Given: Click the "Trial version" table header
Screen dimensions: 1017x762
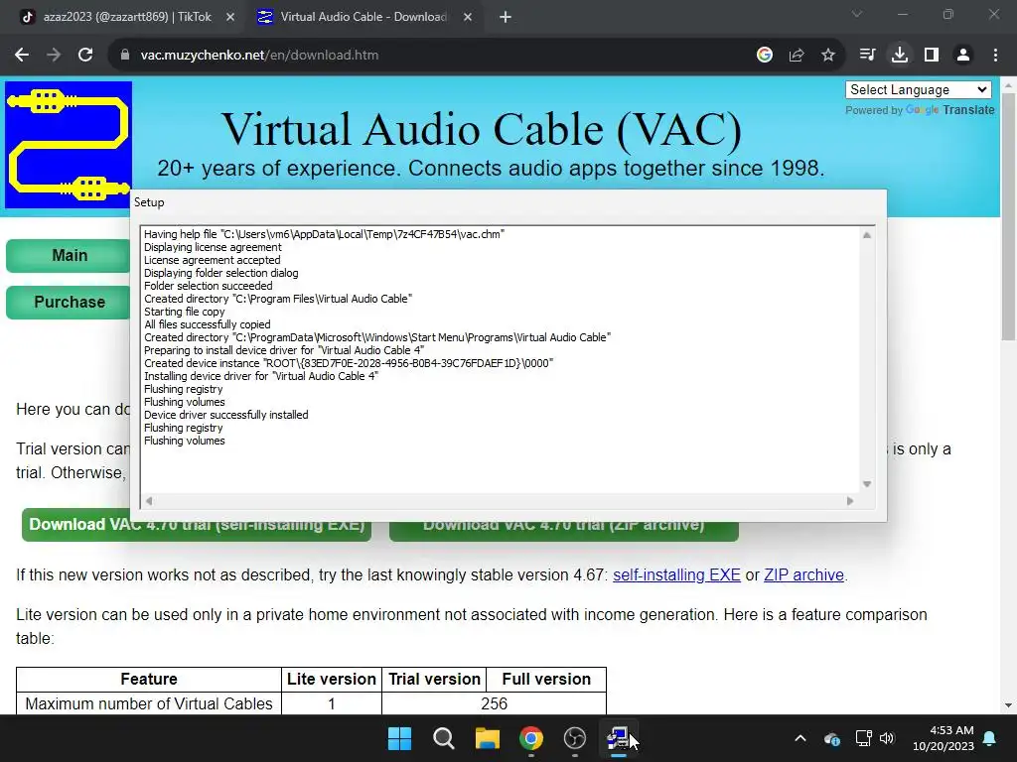Looking at the screenshot, I should [x=435, y=679].
